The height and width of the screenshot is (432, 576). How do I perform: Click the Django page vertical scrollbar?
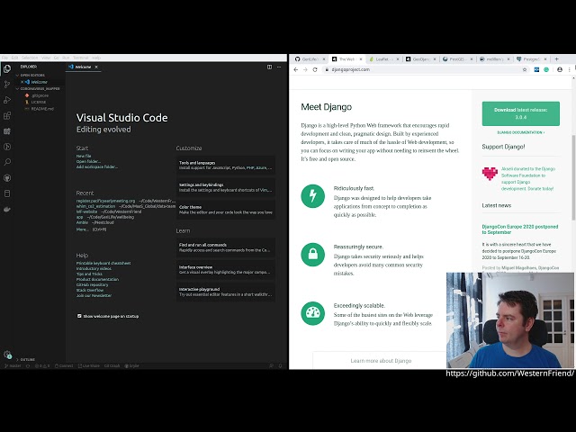573,177
